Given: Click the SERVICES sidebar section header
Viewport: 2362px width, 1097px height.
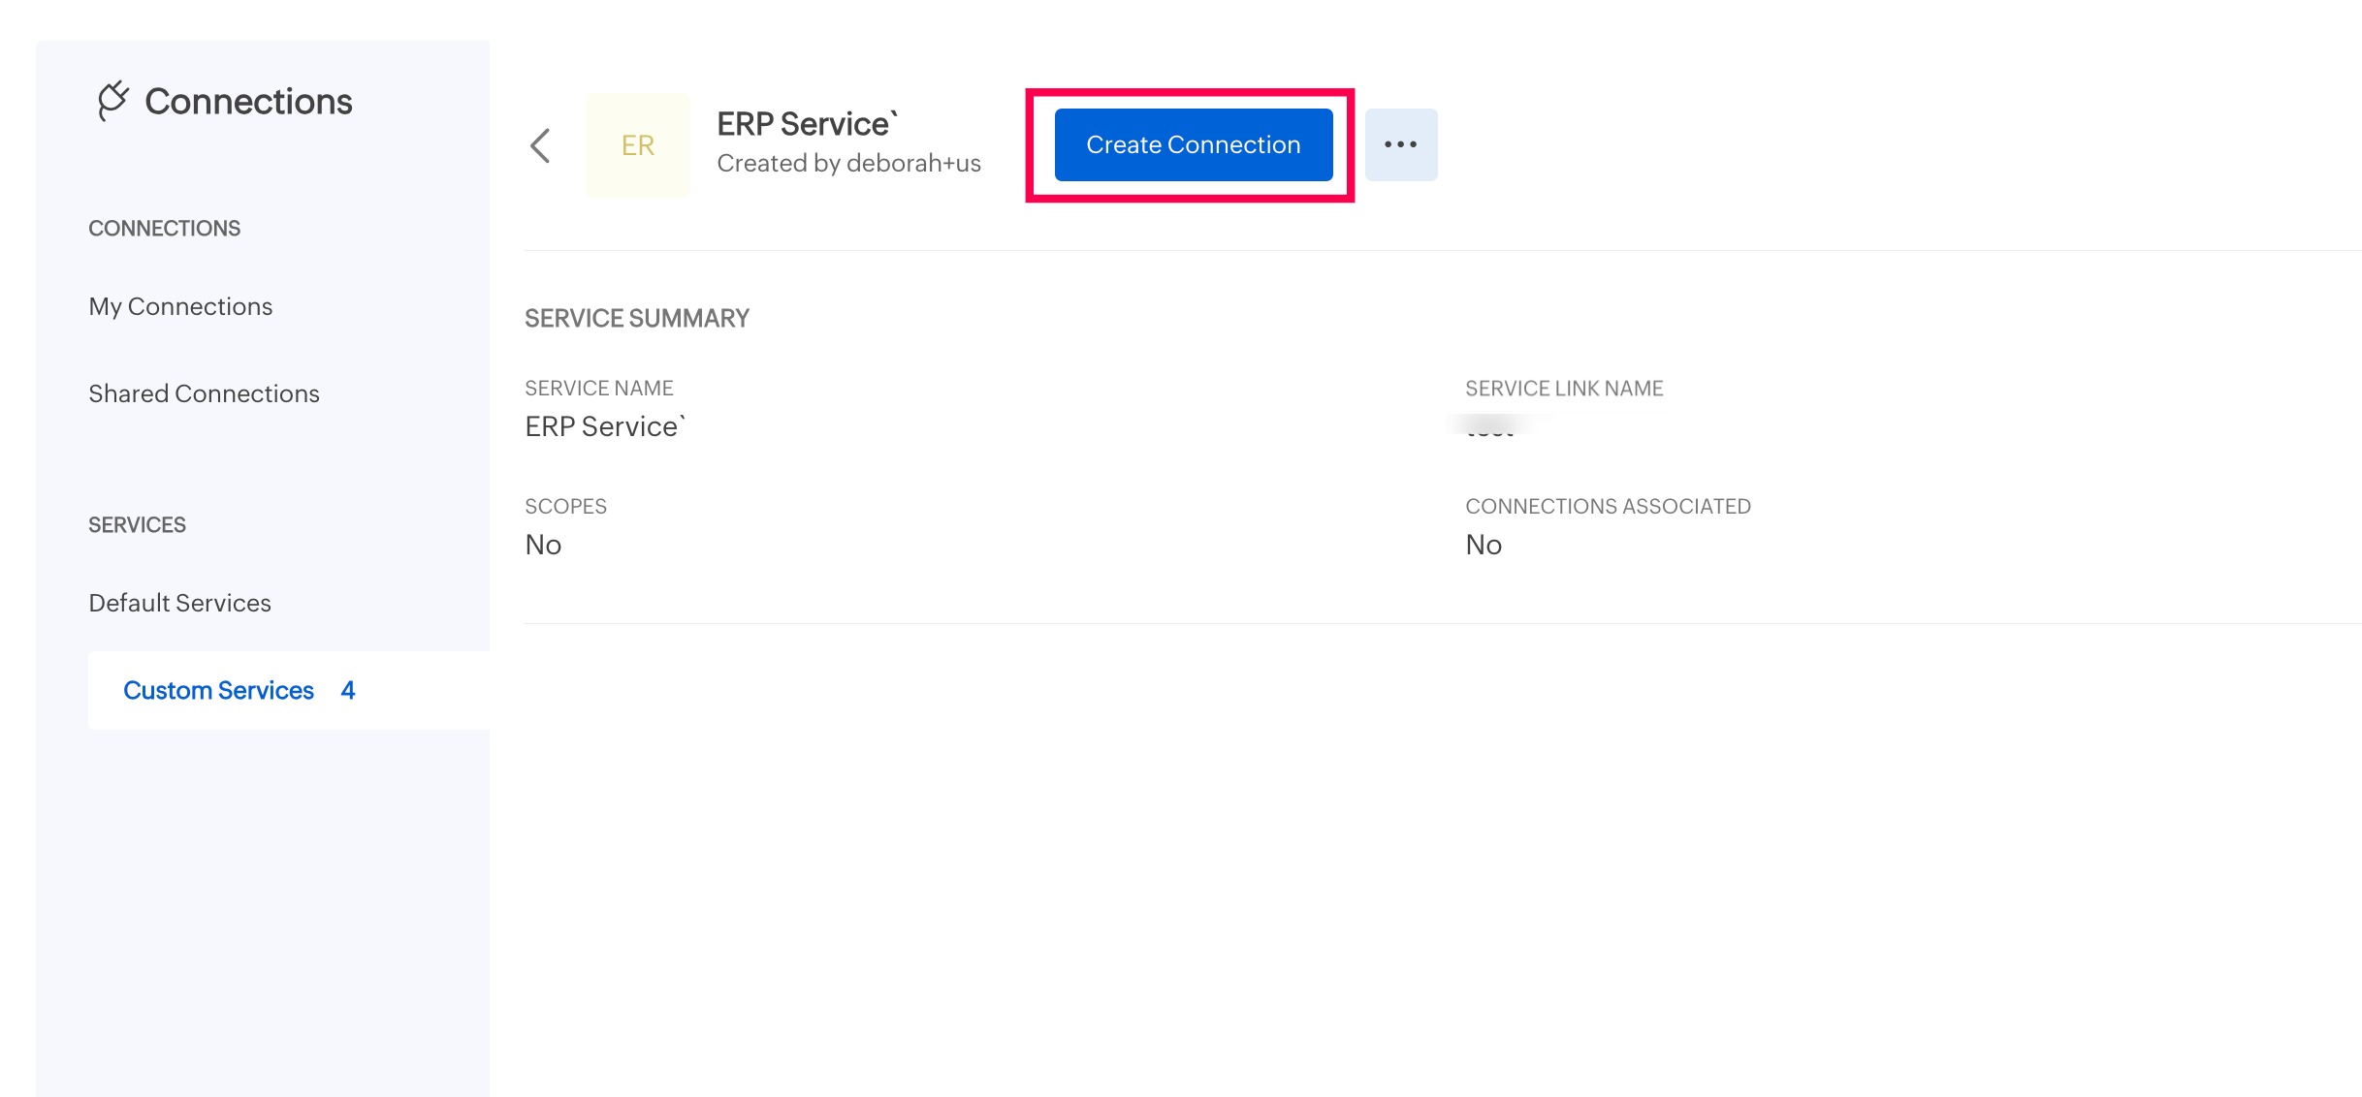Looking at the screenshot, I should pos(137,524).
